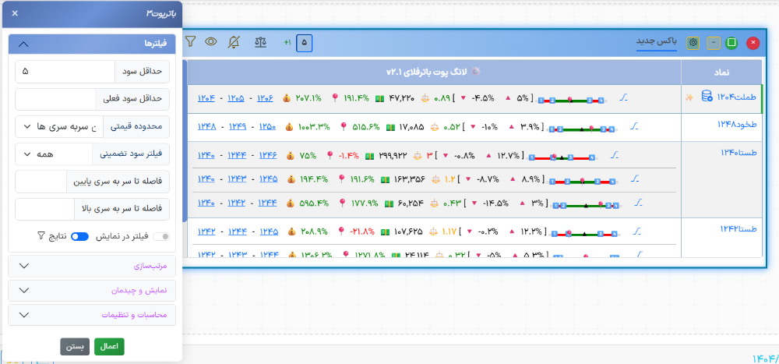Click the database add icon next to طملت1204
The height and width of the screenshot is (364, 779).
[707, 97]
